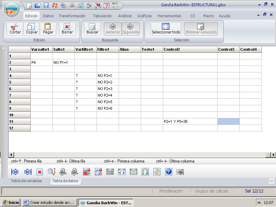Image resolution: width=276 pixels, height=207 pixels.
Task: Click the variable settings gear spheres icon
Action: 98,172
